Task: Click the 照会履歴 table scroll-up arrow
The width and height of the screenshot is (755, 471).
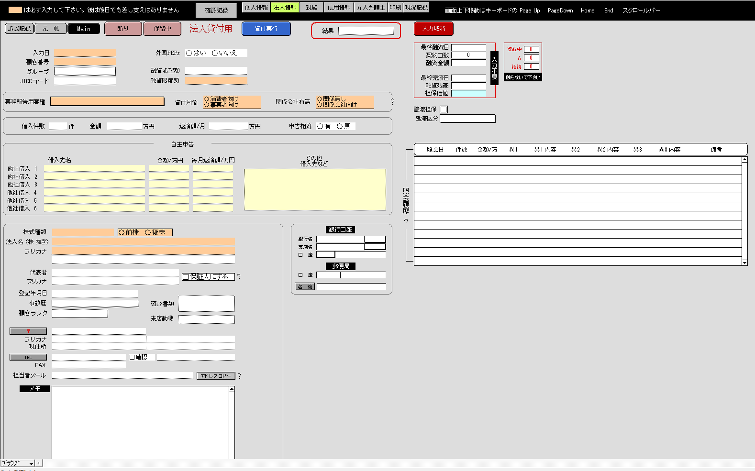Action: click(x=744, y=159)
